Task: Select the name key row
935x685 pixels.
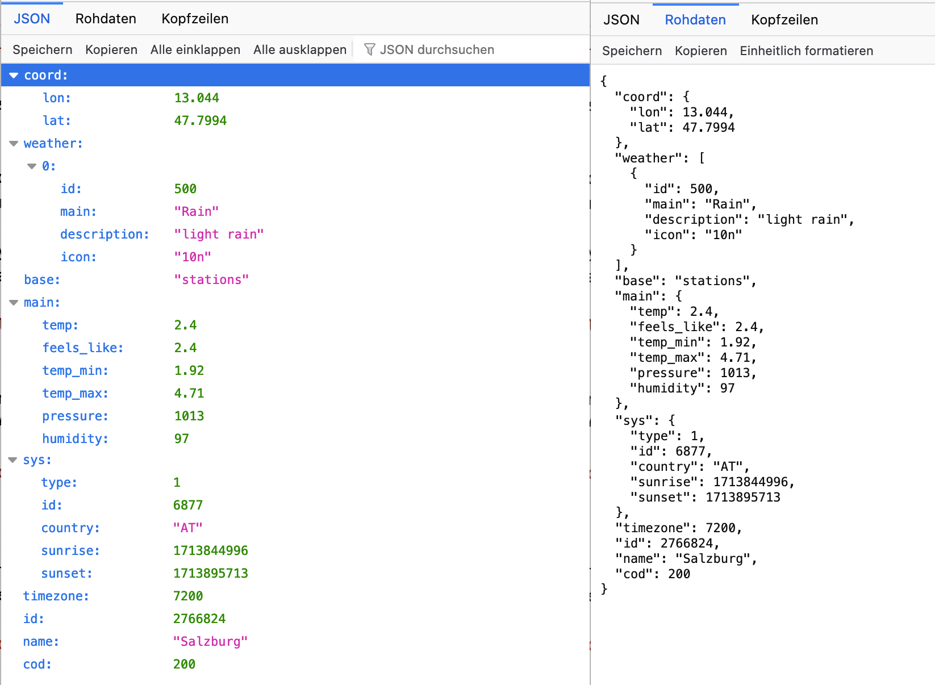Action: (295, 642)
